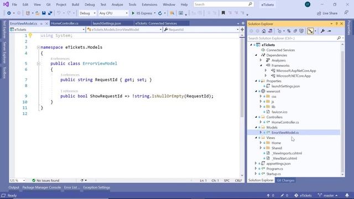
Task: Click the Collapse All icon in Solution Explorer
Action: pos(295,31)
